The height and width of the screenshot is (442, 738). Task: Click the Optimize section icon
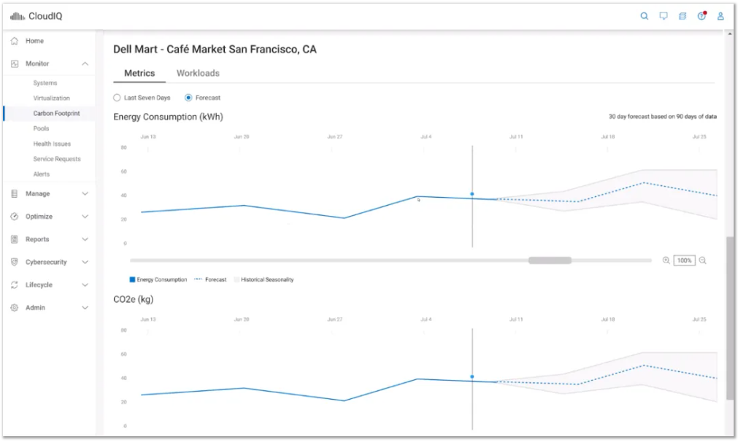pos(15,217)
